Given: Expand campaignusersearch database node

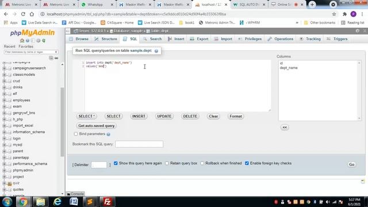Looking at the screenshot, I should (x=4, y=68).
